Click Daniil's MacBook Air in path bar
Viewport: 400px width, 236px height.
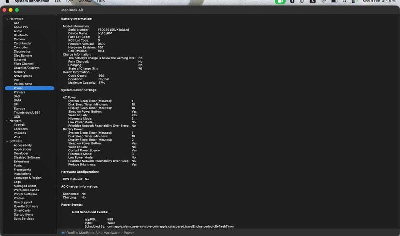tap(83, 233)
